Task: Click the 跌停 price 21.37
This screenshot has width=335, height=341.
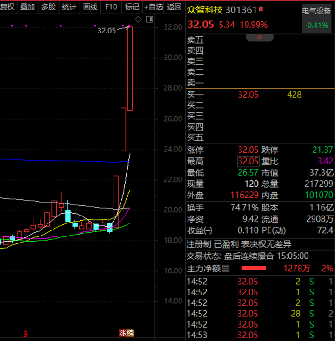Action: coord(322,150)
